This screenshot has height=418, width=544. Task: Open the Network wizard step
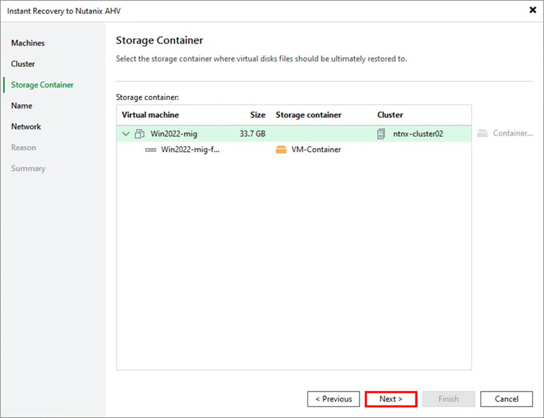point(26,127)
